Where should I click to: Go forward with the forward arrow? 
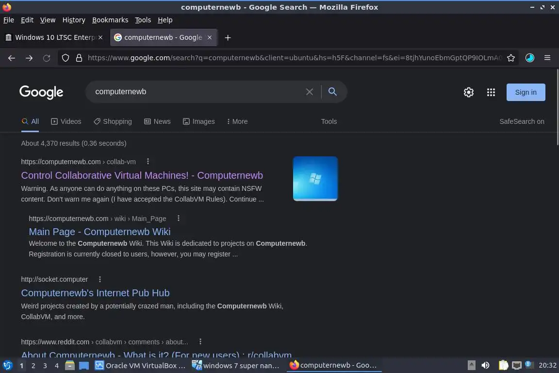29,58
